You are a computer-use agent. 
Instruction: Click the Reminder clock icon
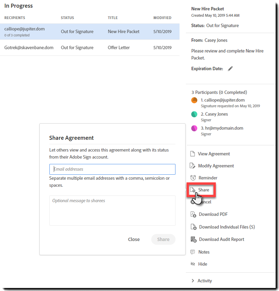pos(193,178)
